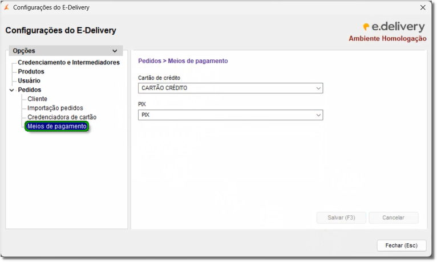Click the e.delivery logo
Screen dimensions: 437x262
click(394, 27)
